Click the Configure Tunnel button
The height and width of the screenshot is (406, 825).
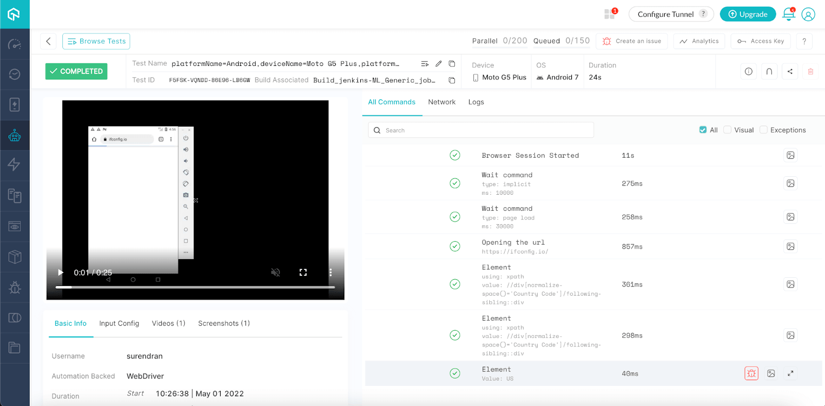pos(671,14)
